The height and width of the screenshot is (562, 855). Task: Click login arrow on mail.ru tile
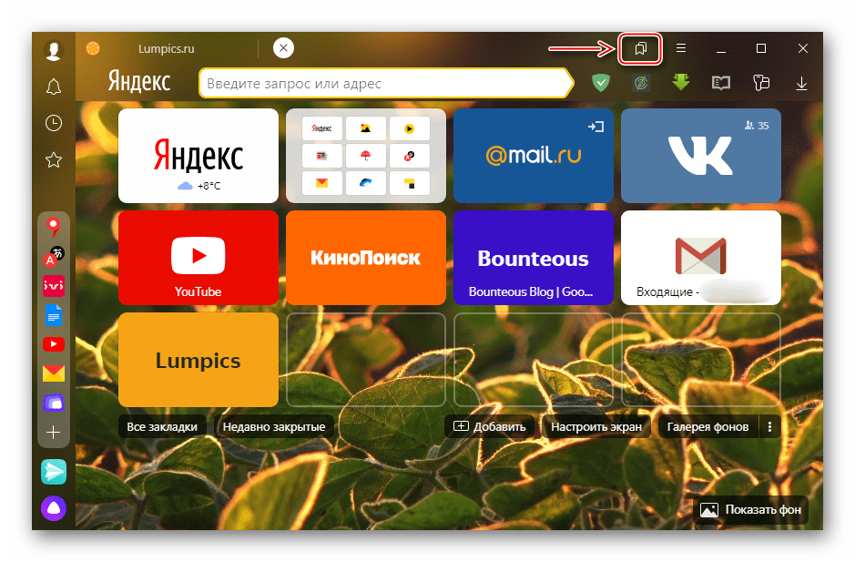point(595,127)
